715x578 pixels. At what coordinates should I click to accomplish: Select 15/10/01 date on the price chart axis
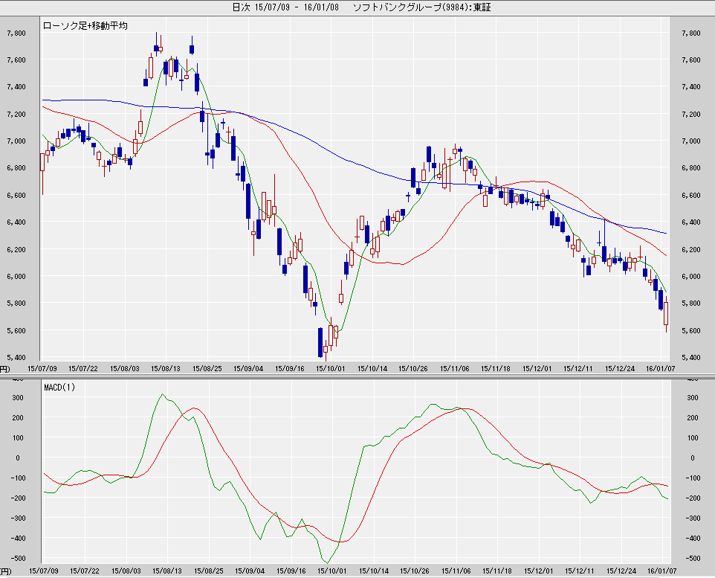click(x=331, y=367)
